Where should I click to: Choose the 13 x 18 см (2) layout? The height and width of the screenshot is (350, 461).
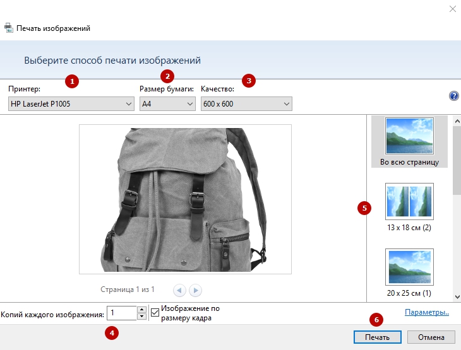point(409,201)
